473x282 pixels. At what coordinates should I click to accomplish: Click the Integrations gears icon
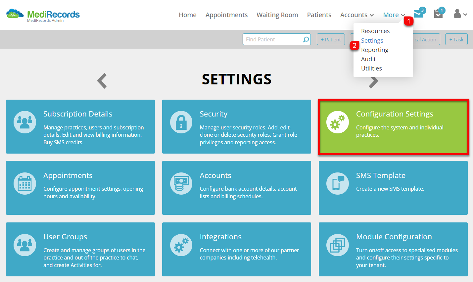pyautogui.click(x=181, y=245)
